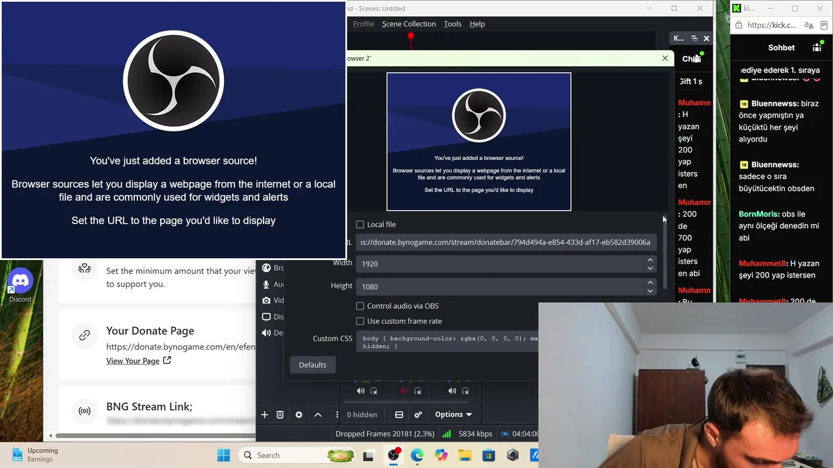
Task: Open the Profile menu in OBS
Action: pos(363,24)
